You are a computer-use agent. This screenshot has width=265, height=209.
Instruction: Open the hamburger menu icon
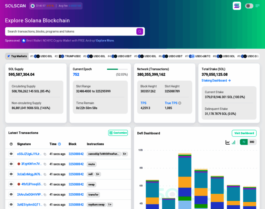tap(257, 6)
